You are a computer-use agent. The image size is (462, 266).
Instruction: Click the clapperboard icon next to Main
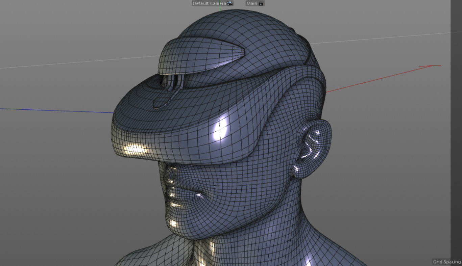pyautogui.click(x=261, y=3)
